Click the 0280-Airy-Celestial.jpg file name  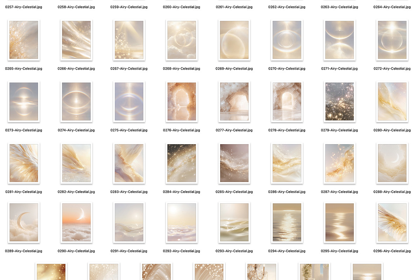point(392,130)
